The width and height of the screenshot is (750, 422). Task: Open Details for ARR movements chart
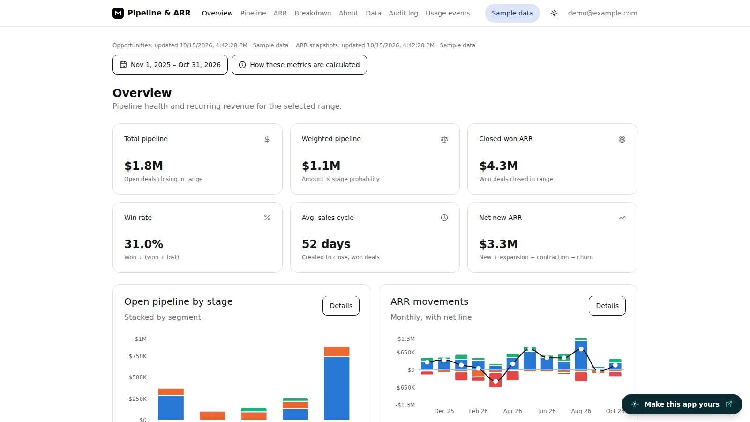607,306
